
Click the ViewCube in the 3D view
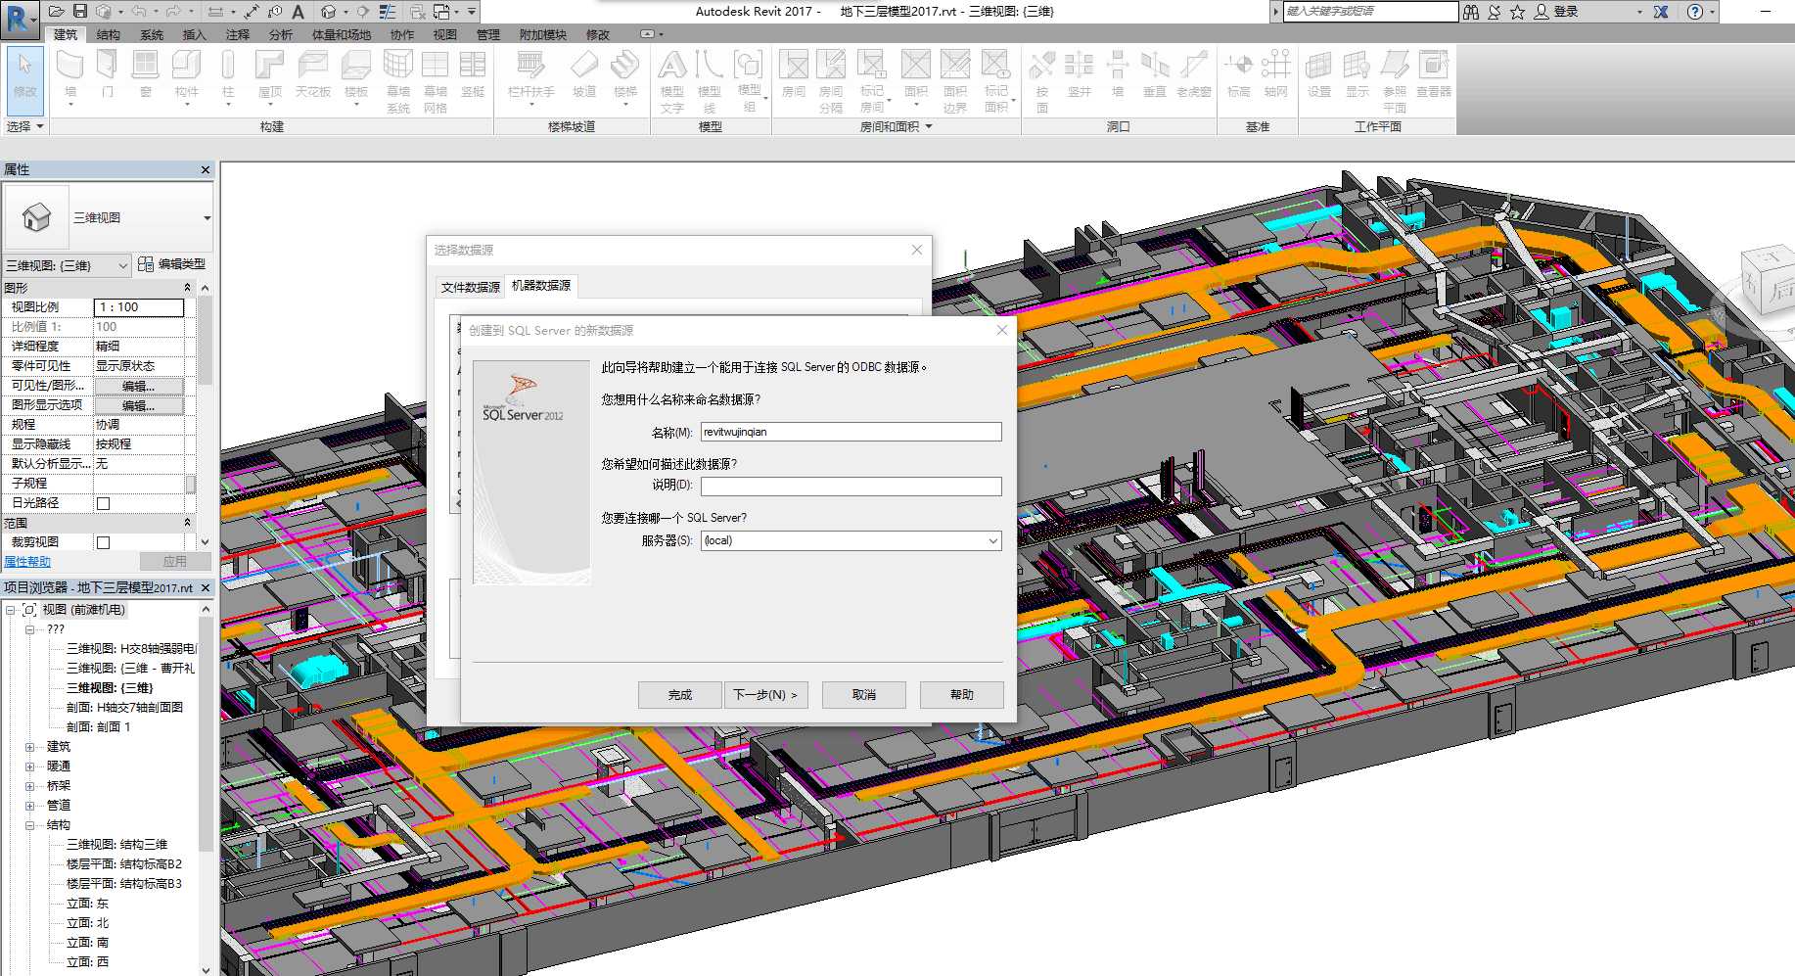click(1769, 282)
